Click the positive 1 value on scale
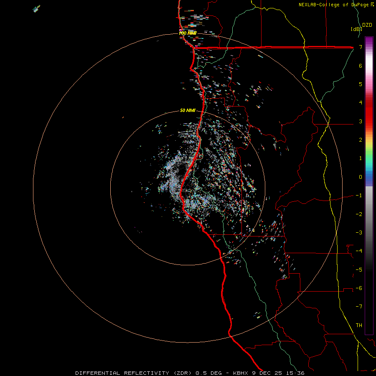 361,158
